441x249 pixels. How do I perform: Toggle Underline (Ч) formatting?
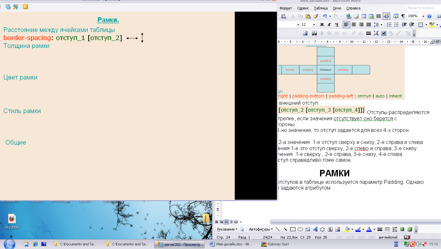(x=337, y=25)
